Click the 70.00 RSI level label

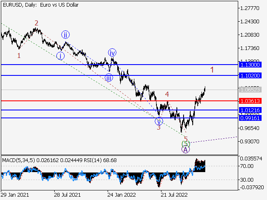pyautogui.click(x=247, y=166)
